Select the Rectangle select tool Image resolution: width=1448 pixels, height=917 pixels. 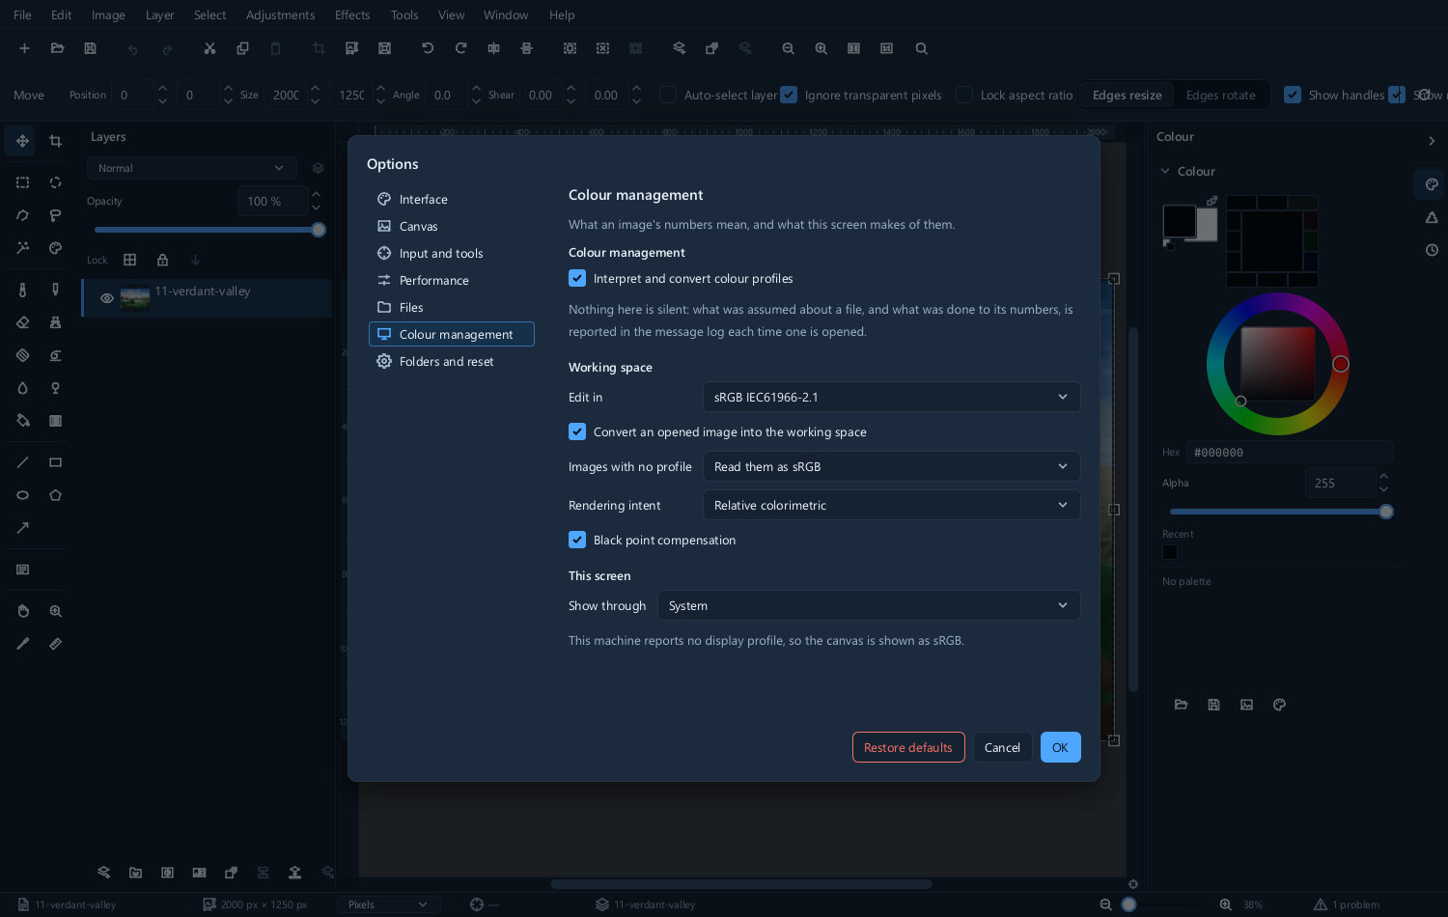(x=22, y=182)
